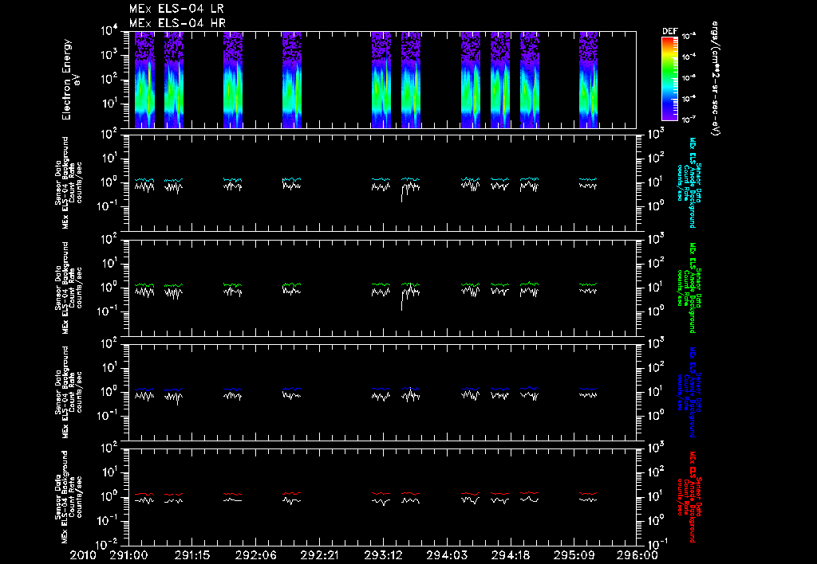817x564 pixels.
Task: Select the 'Electron Energy eV' axis label
Action: point(71,80)
